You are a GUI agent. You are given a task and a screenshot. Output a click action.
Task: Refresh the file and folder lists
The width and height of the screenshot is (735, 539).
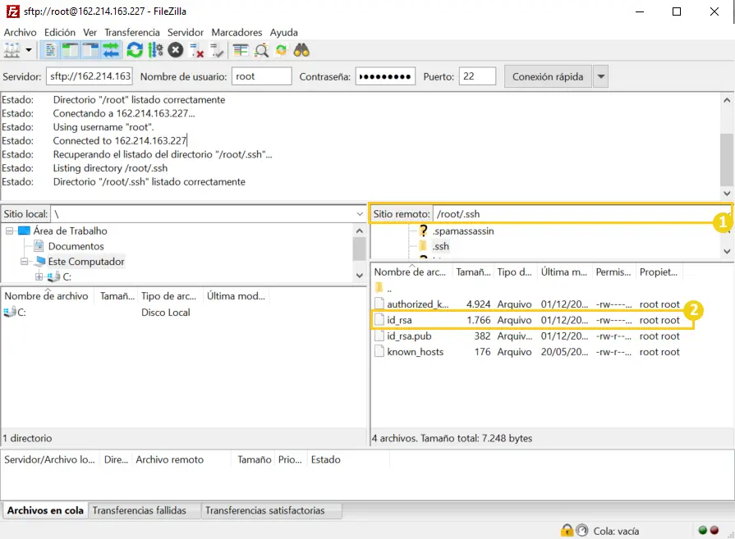click(135, 50)
